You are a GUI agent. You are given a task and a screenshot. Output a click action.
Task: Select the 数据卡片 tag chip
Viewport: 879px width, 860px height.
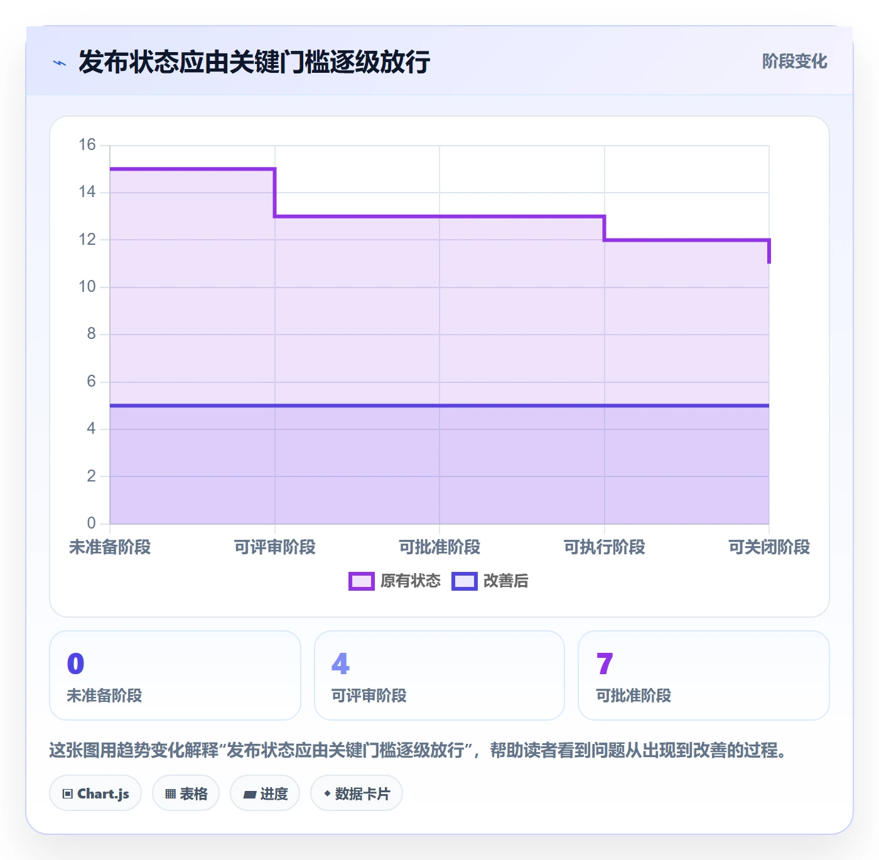357,793
